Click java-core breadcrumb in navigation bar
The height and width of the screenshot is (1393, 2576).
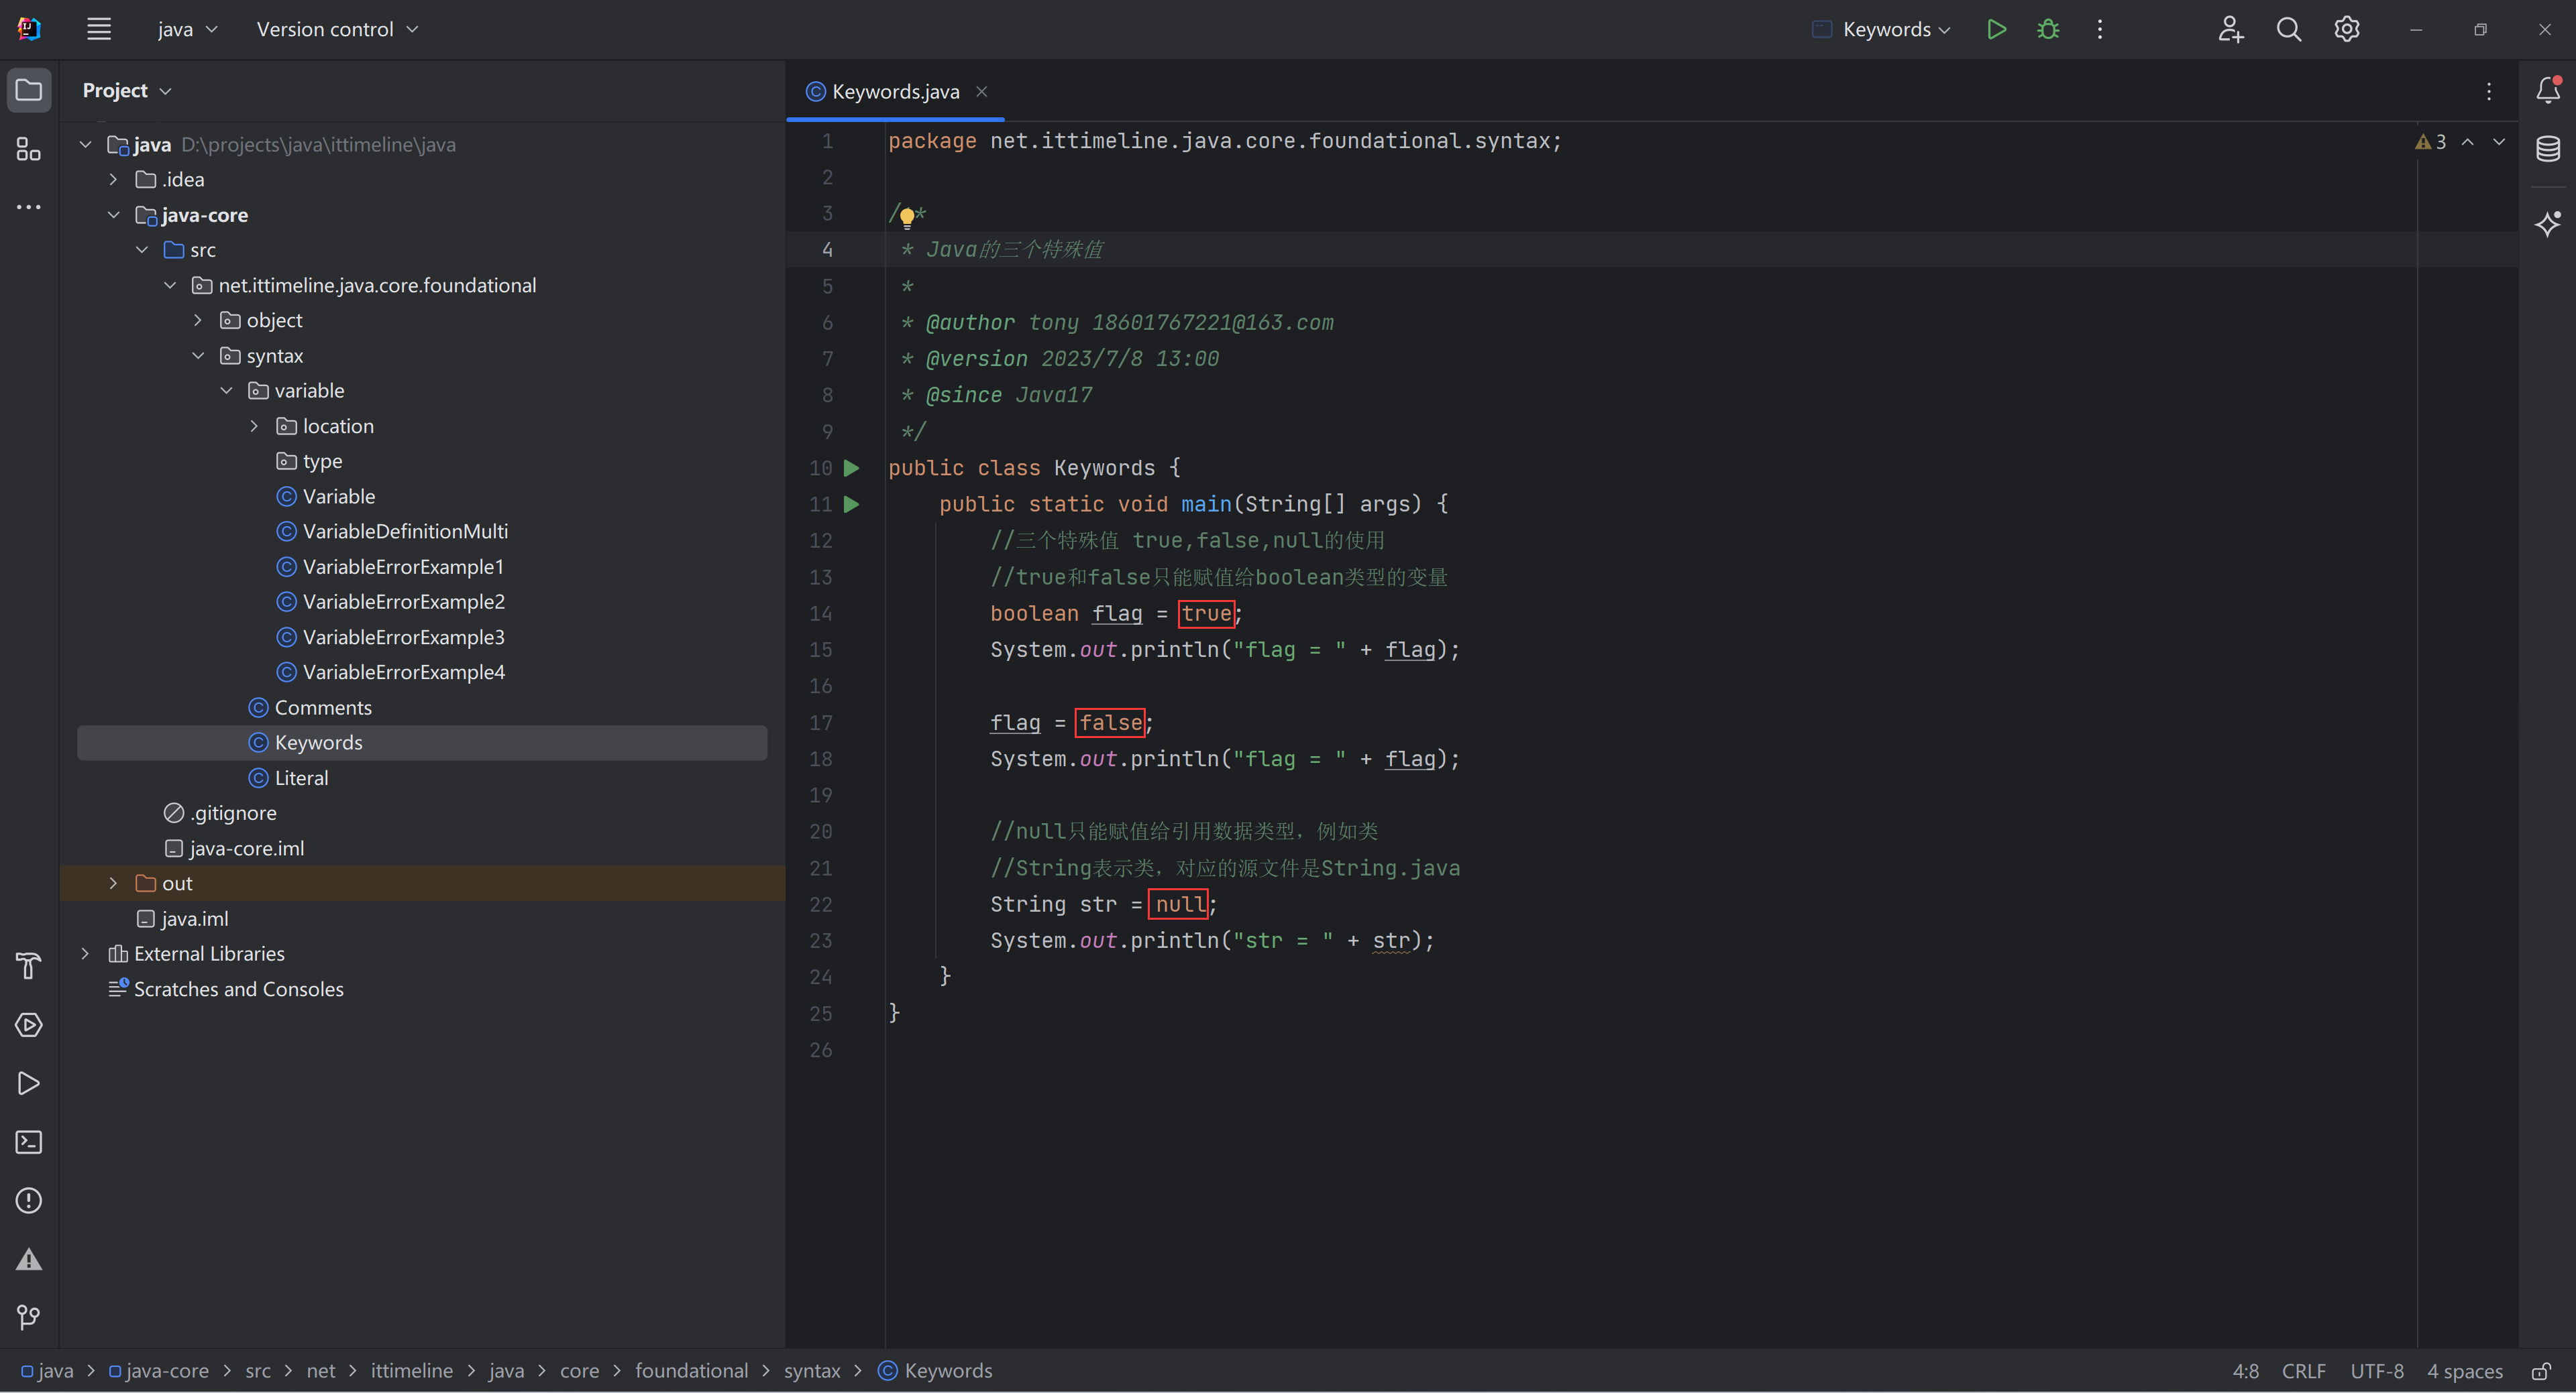pos(158,1371)
